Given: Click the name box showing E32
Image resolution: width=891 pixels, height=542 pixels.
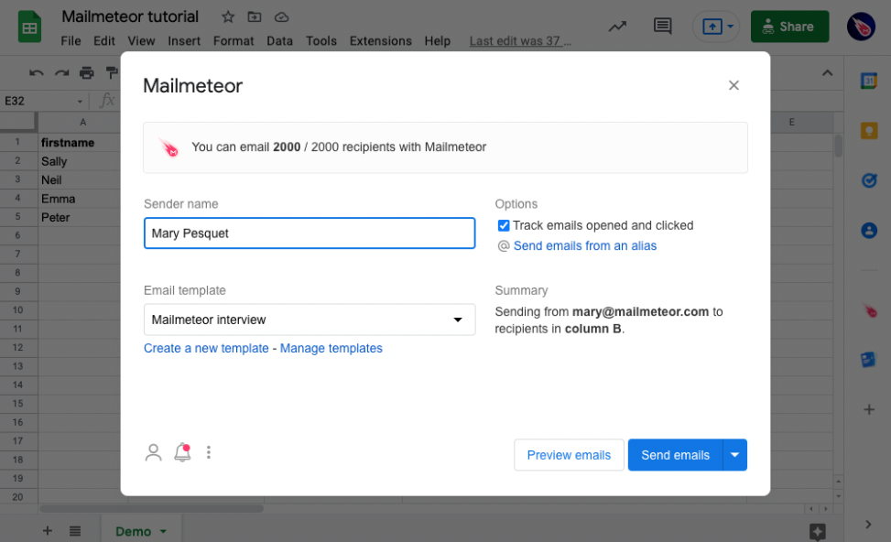Looking at the screenshot, I should (x=38, y=101).
